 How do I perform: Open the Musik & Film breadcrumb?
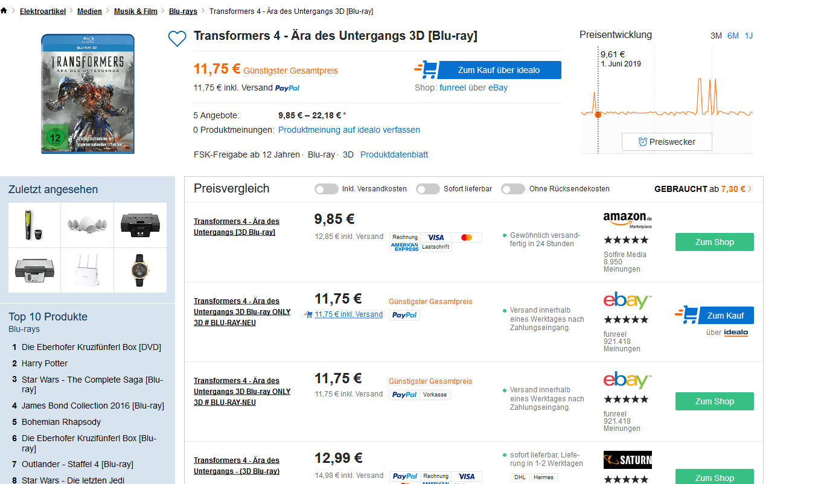pos(135,11)
